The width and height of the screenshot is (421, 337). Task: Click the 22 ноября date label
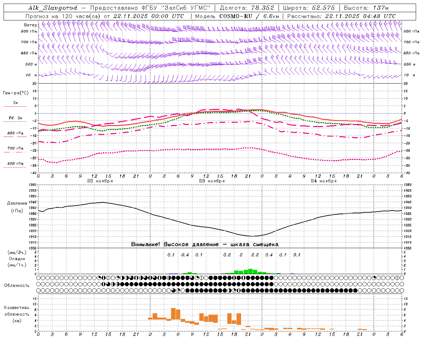click(x=100, y=181)
